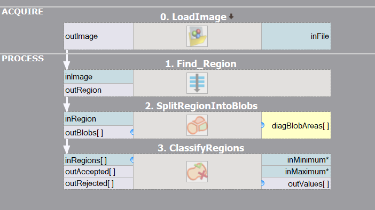Click the blue connector on outBlobs[ ]
The image size is (375, 210).
coord(132,132)
